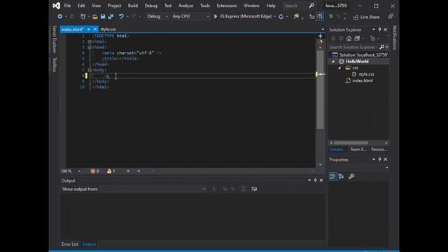Click the Switch Views icon in Solution Explorer
448x252 pixels.
click(x=357, y=38)
